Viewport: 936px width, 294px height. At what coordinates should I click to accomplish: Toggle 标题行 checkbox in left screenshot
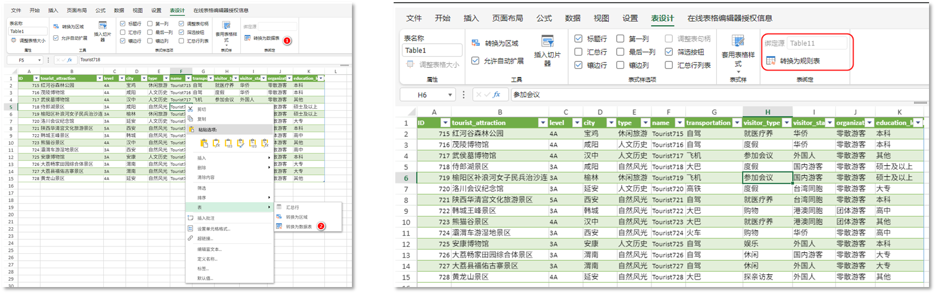pyautogui.click(x=123, y=24)
